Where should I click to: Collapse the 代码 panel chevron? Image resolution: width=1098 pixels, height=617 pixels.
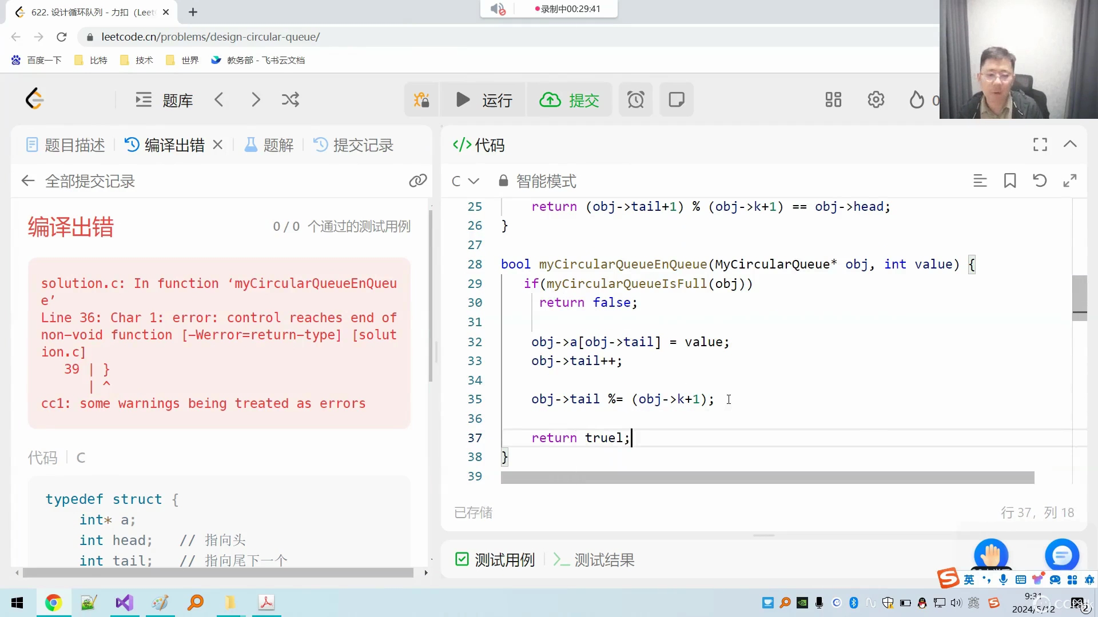1070,145
